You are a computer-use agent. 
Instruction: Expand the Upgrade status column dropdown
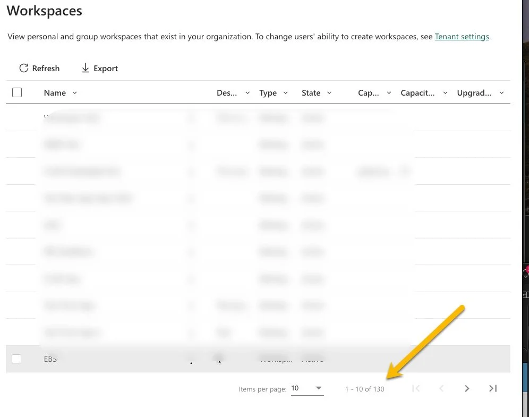click(x=501, y=92)
